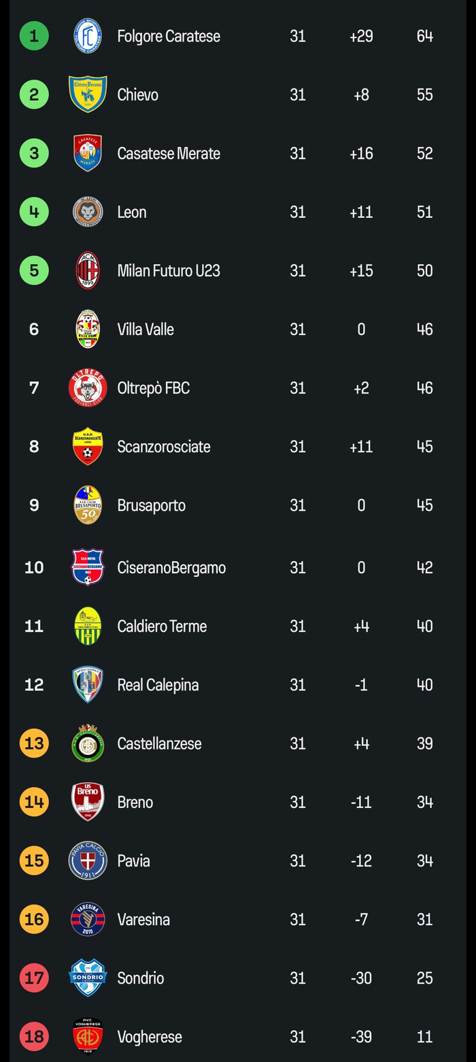Select the Oltrepò FBC wolf logo
This screenshot has height=1062, width=476.
[88, 388]
